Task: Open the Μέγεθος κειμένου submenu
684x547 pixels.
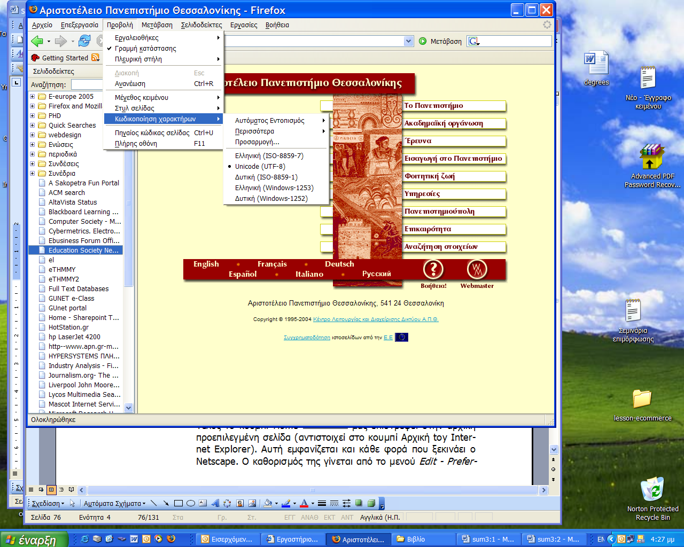Action: click(164, 97)
